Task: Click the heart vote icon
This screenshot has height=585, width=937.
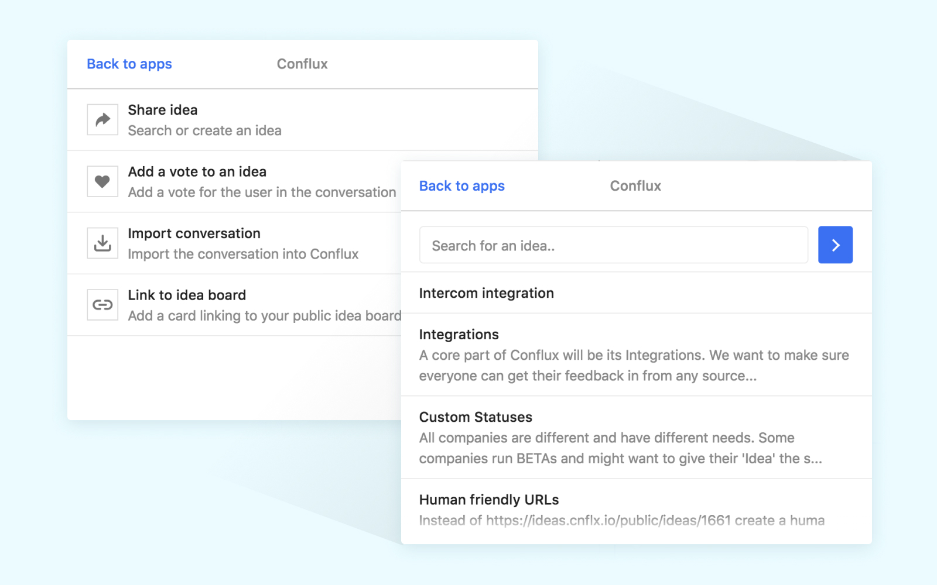Action: (102, 181)
